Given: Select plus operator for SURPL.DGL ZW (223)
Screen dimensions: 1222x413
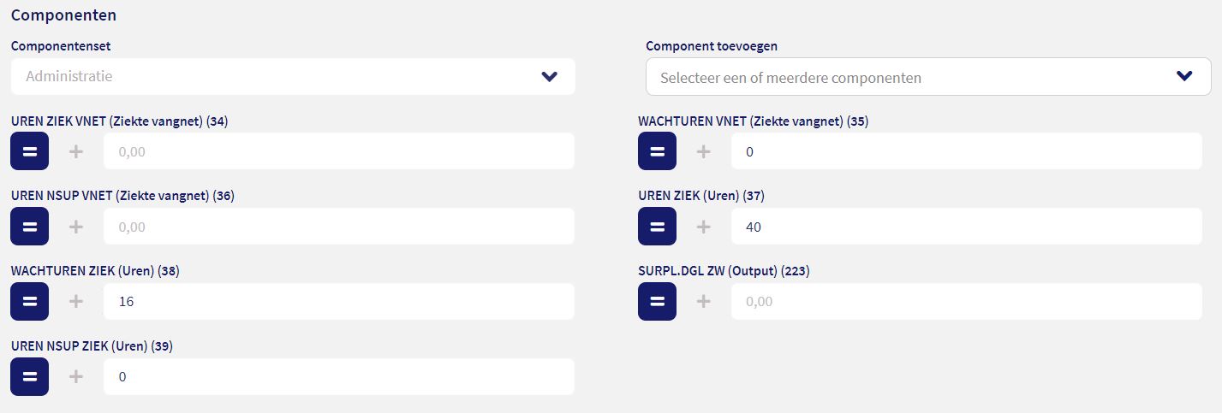Looking at the screenshot, I should point(703,301).
